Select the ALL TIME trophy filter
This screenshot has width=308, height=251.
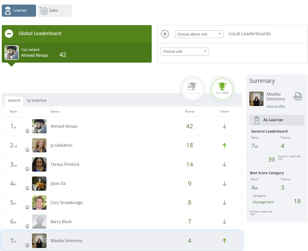point(222,89)
